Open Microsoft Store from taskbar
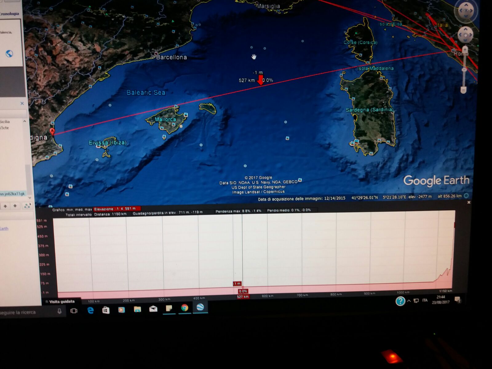 click(x=106, y=310)
